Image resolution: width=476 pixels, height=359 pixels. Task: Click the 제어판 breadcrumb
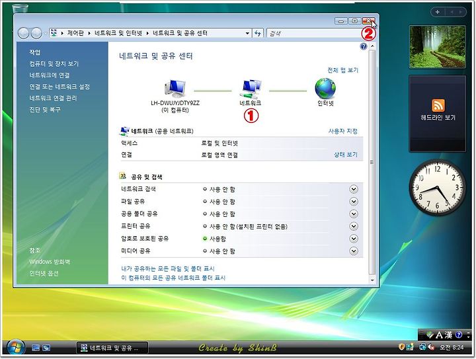pos(75,33)
